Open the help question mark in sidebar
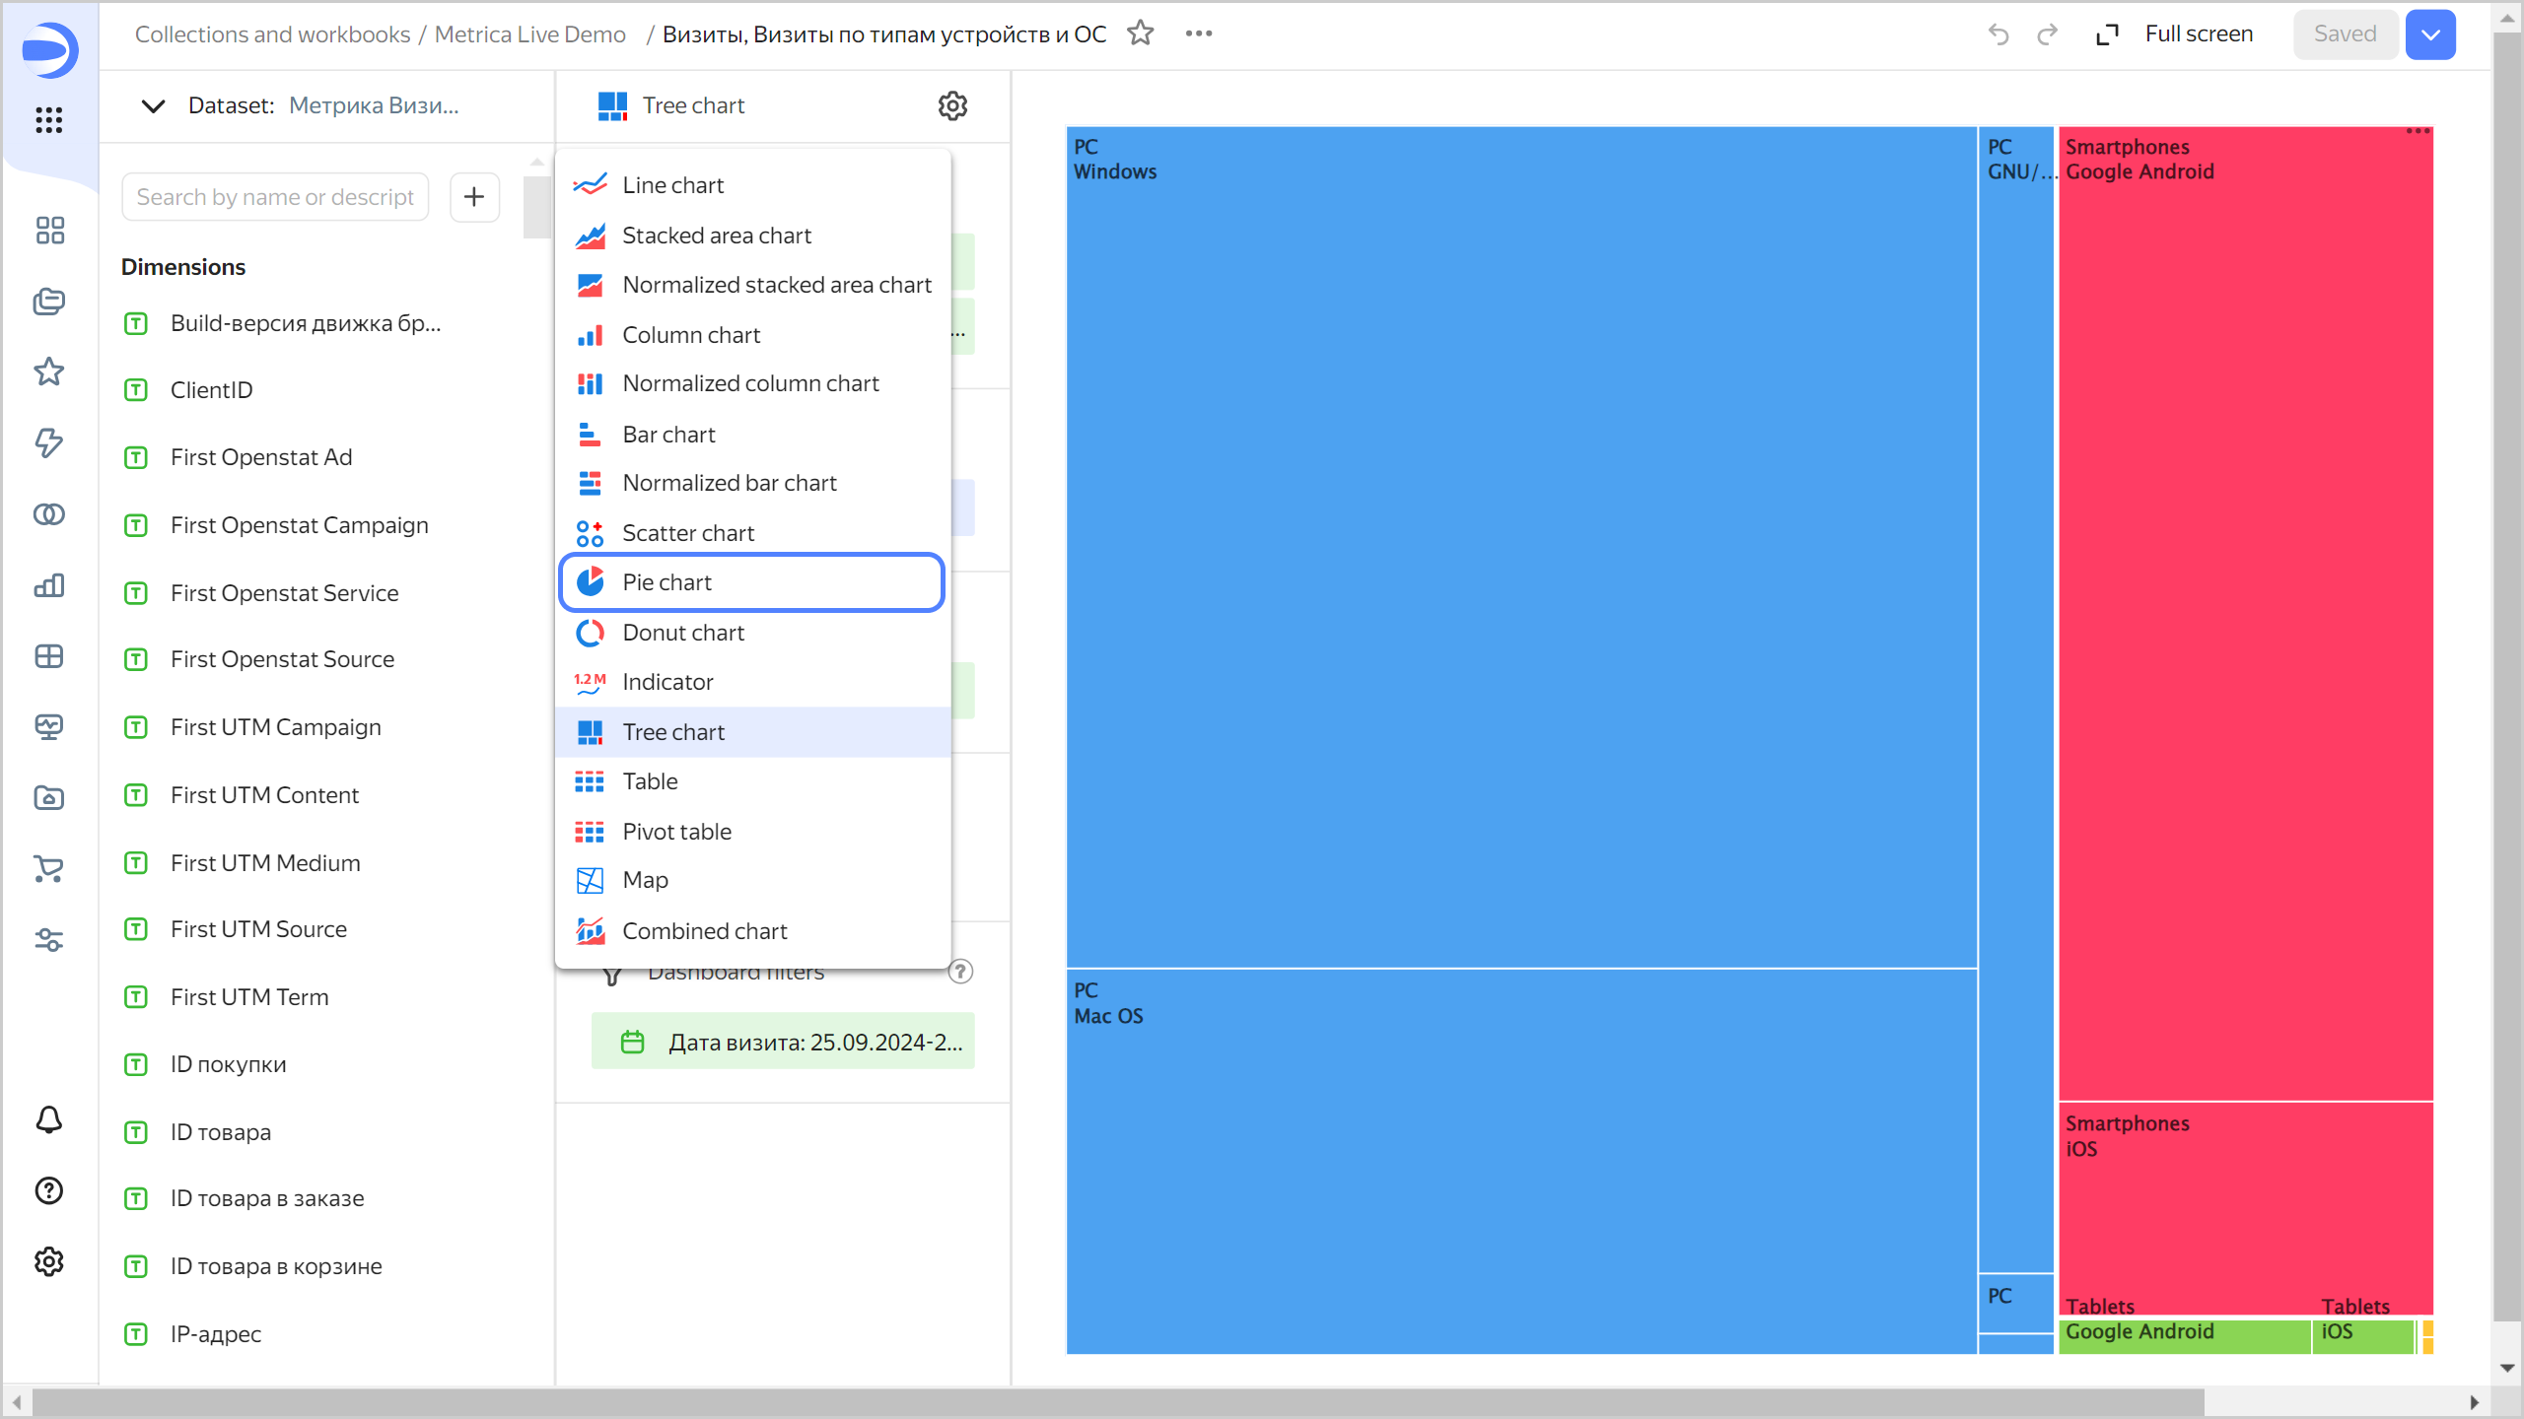Image resolution: width=2524 pixels, height=1419 pixels. click(49, 1190)
